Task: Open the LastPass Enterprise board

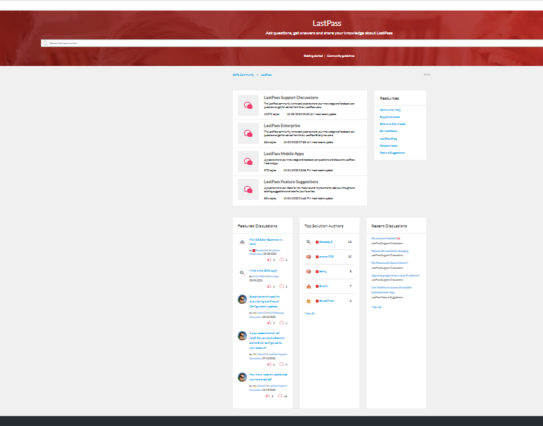Action: (282, 126)
